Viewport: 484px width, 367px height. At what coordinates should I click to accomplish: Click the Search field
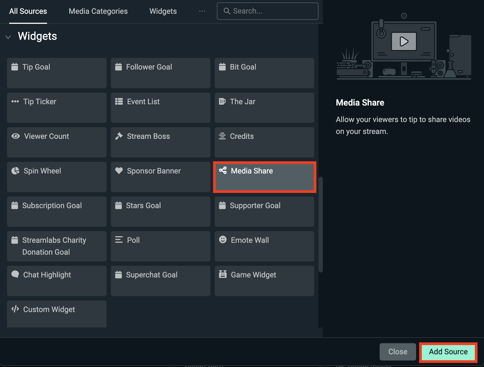[267, 11]
